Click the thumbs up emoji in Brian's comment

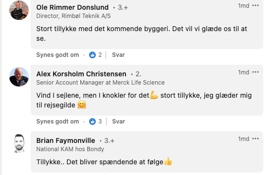168,161
